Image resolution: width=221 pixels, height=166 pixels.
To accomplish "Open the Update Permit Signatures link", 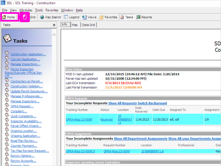I will click(x=29, y=91).
